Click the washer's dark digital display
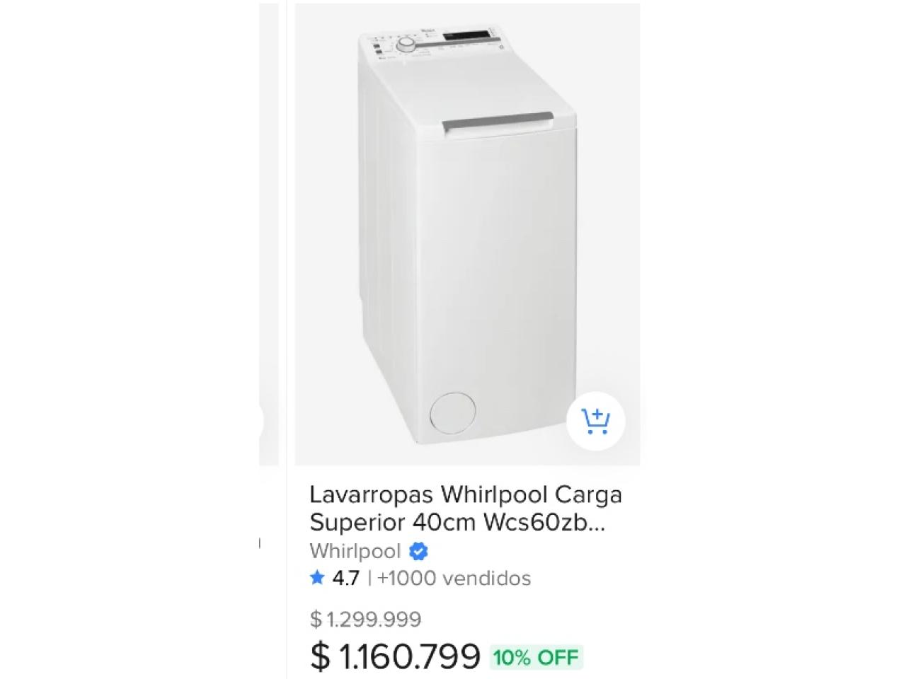906x679 pixels. point(466,36)
